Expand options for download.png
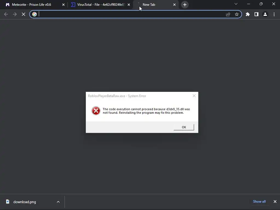The image size is (280, 210). [x=58, y=202]
